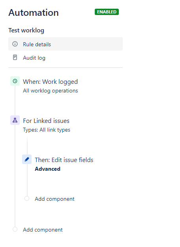Open the Rule details menu item

(66, 44)
